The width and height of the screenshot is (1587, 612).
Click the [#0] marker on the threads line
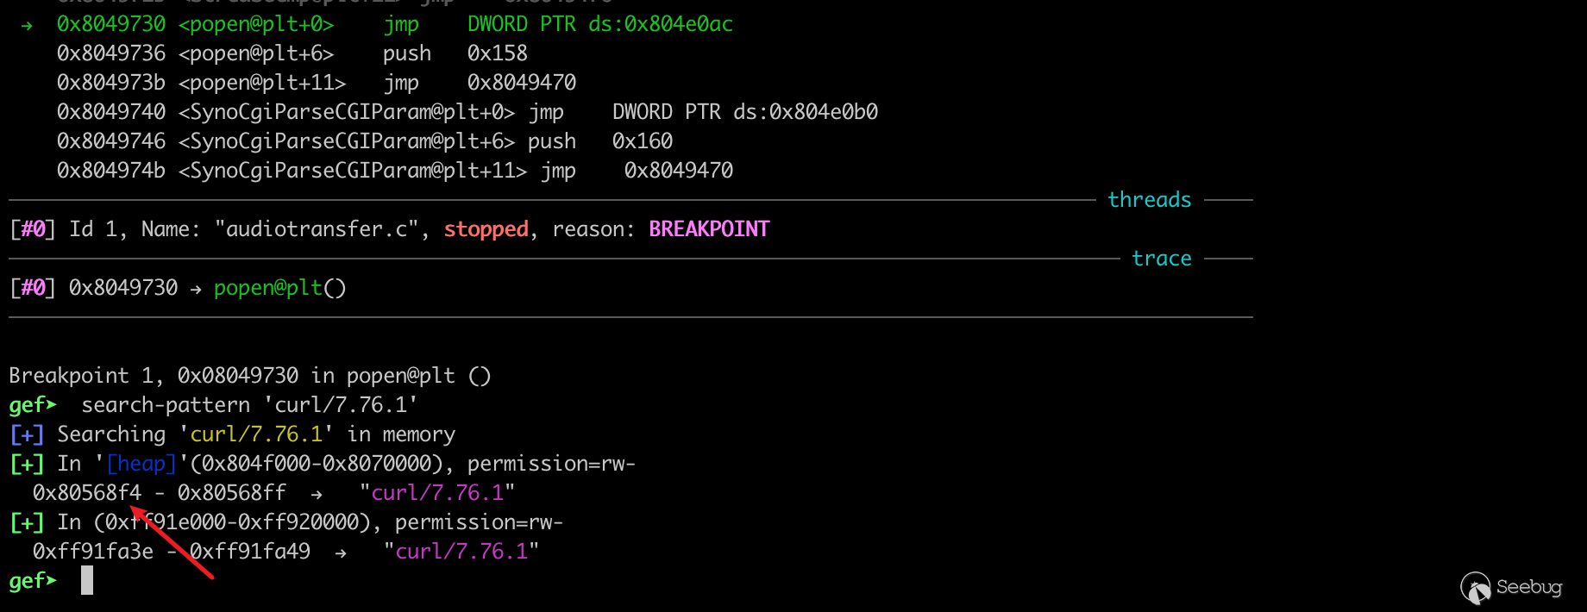point(33,229)
